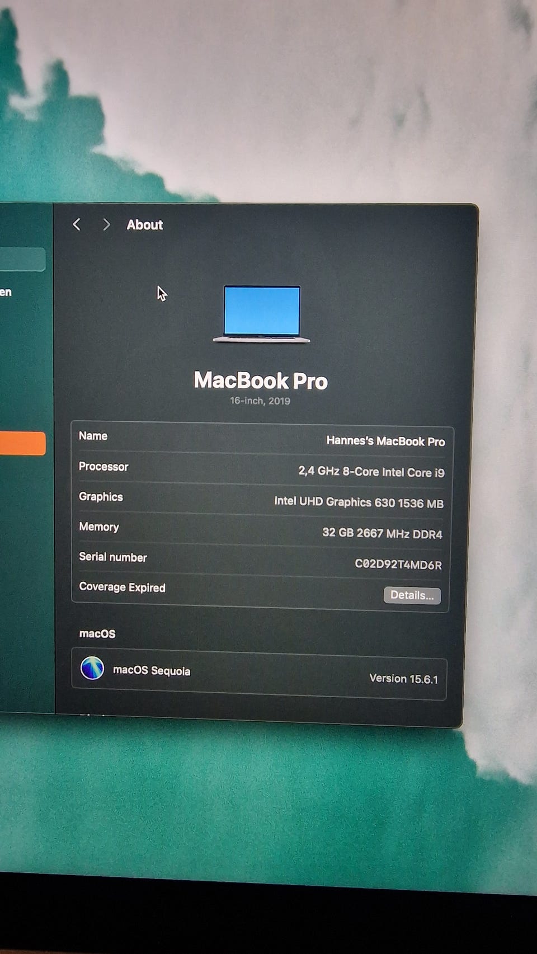Open coverage Details button
The width and height of the screenshot is (537, 954).
412,595
